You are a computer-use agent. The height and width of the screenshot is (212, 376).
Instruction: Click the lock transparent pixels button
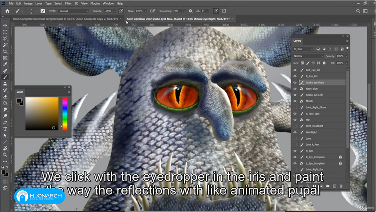tap(302, 63)
